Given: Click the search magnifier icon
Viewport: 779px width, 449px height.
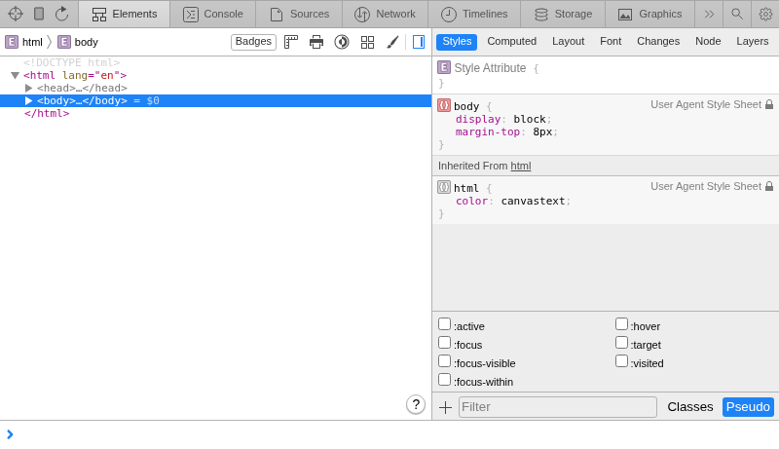Looking at the screenshot, I should pos(737,14).
